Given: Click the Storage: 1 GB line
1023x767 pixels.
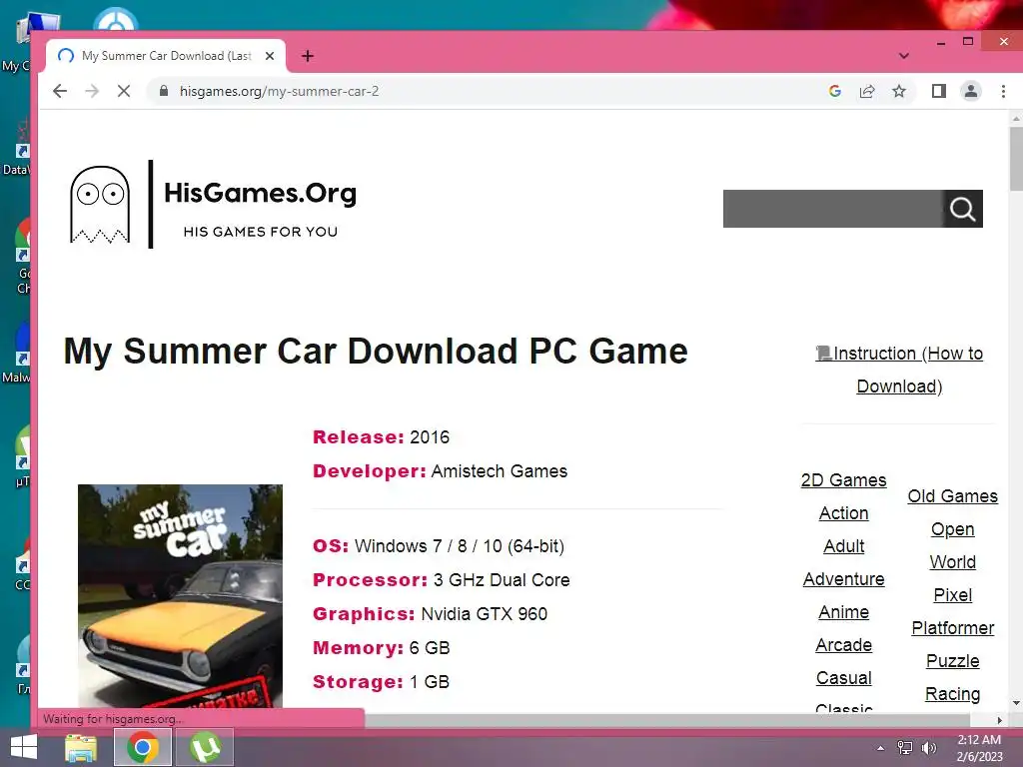Looking at the screenshot, I should [x=381, y=681].
